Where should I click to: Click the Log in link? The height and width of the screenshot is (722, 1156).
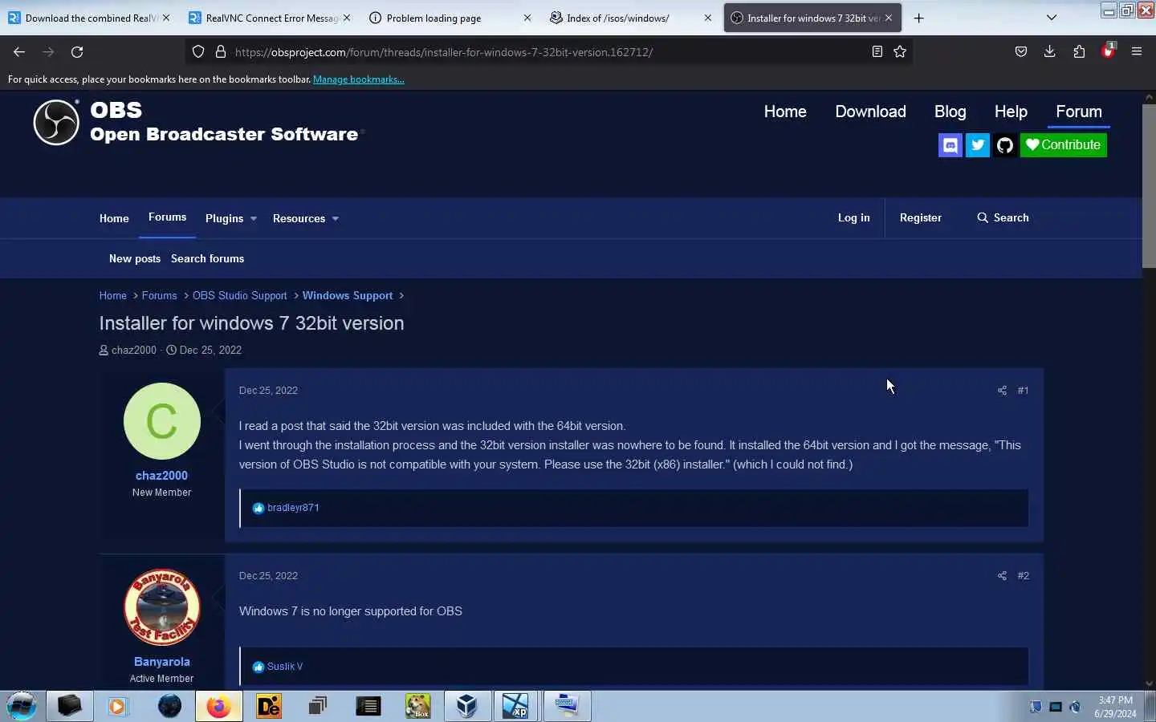(x=853, y=218)
